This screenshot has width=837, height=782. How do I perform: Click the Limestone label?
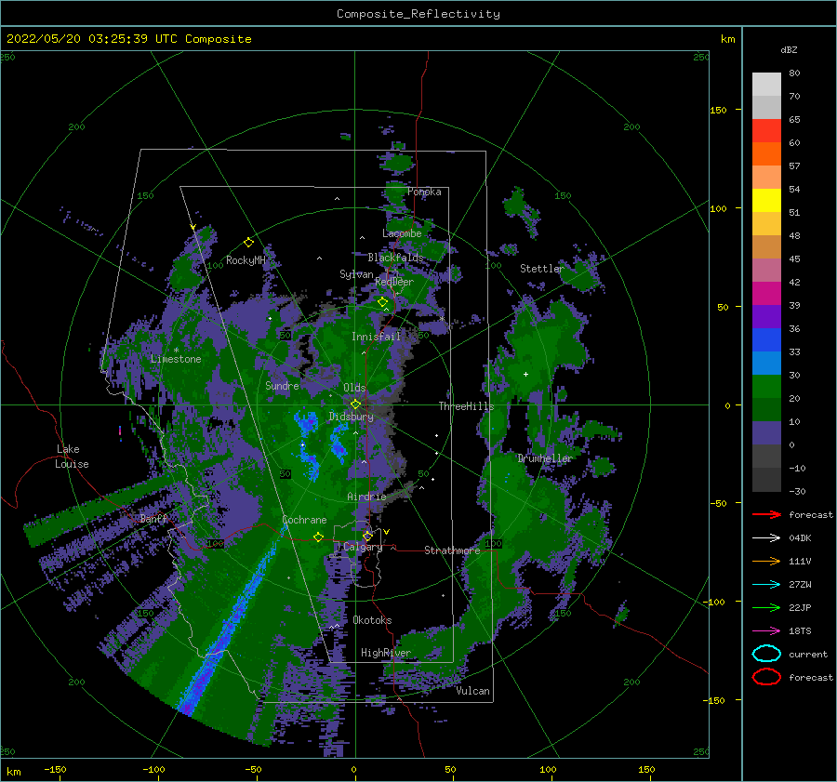[x=176, y=359]
